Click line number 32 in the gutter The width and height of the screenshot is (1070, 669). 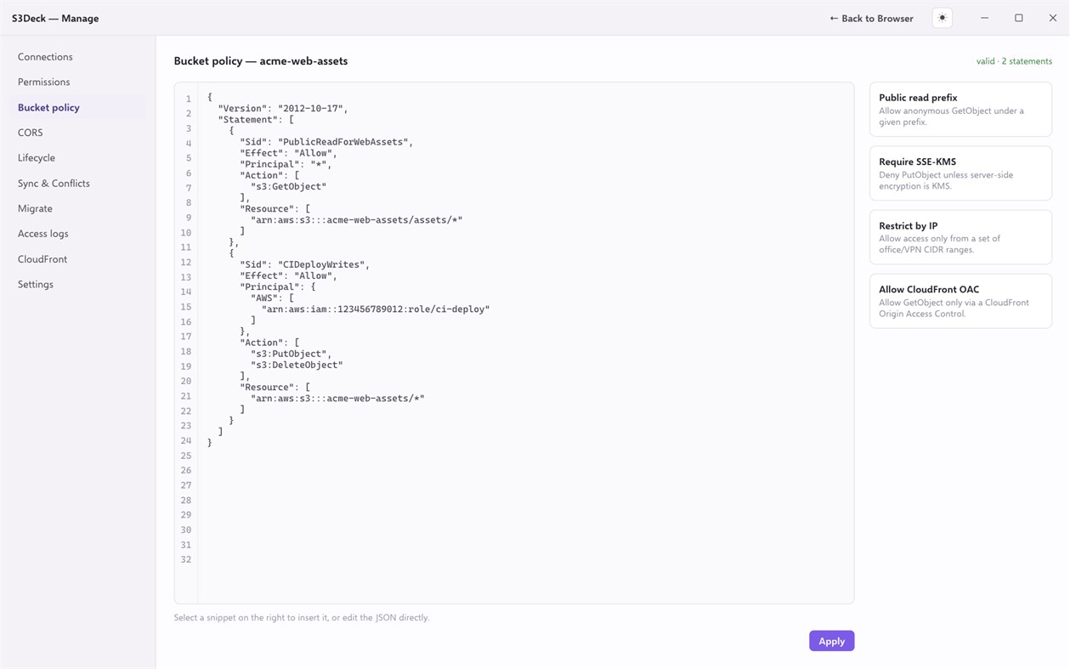[x=186, y=559]
